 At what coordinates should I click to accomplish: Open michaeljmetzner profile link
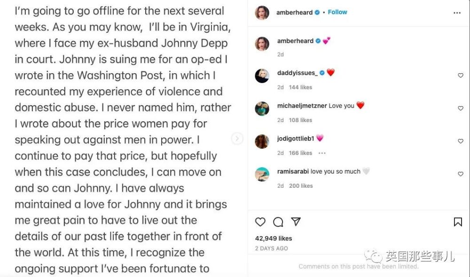tap(302, 106)
